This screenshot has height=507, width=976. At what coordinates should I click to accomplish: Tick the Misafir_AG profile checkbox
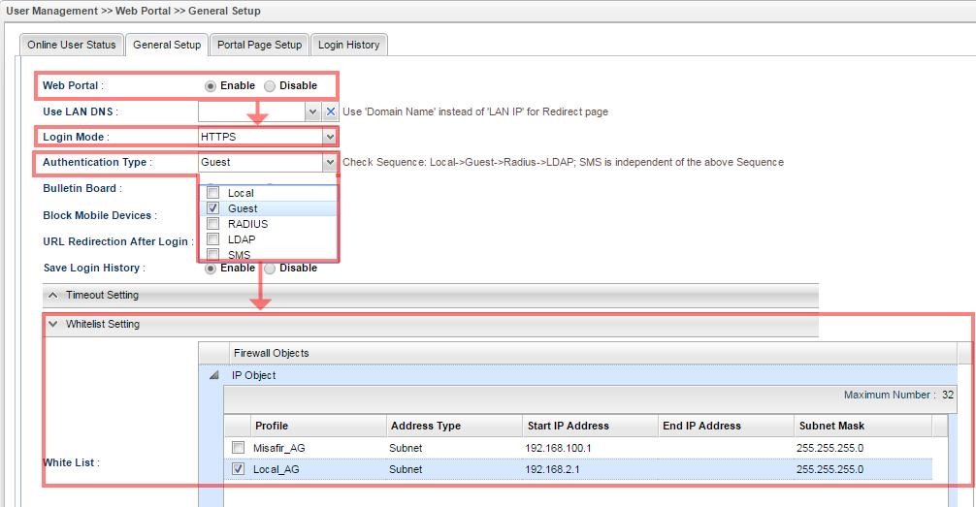pyautogui.click(x=238, y=448)
